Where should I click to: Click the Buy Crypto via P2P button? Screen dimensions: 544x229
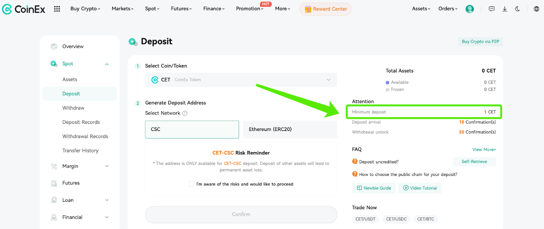click(x=480, y=42)
